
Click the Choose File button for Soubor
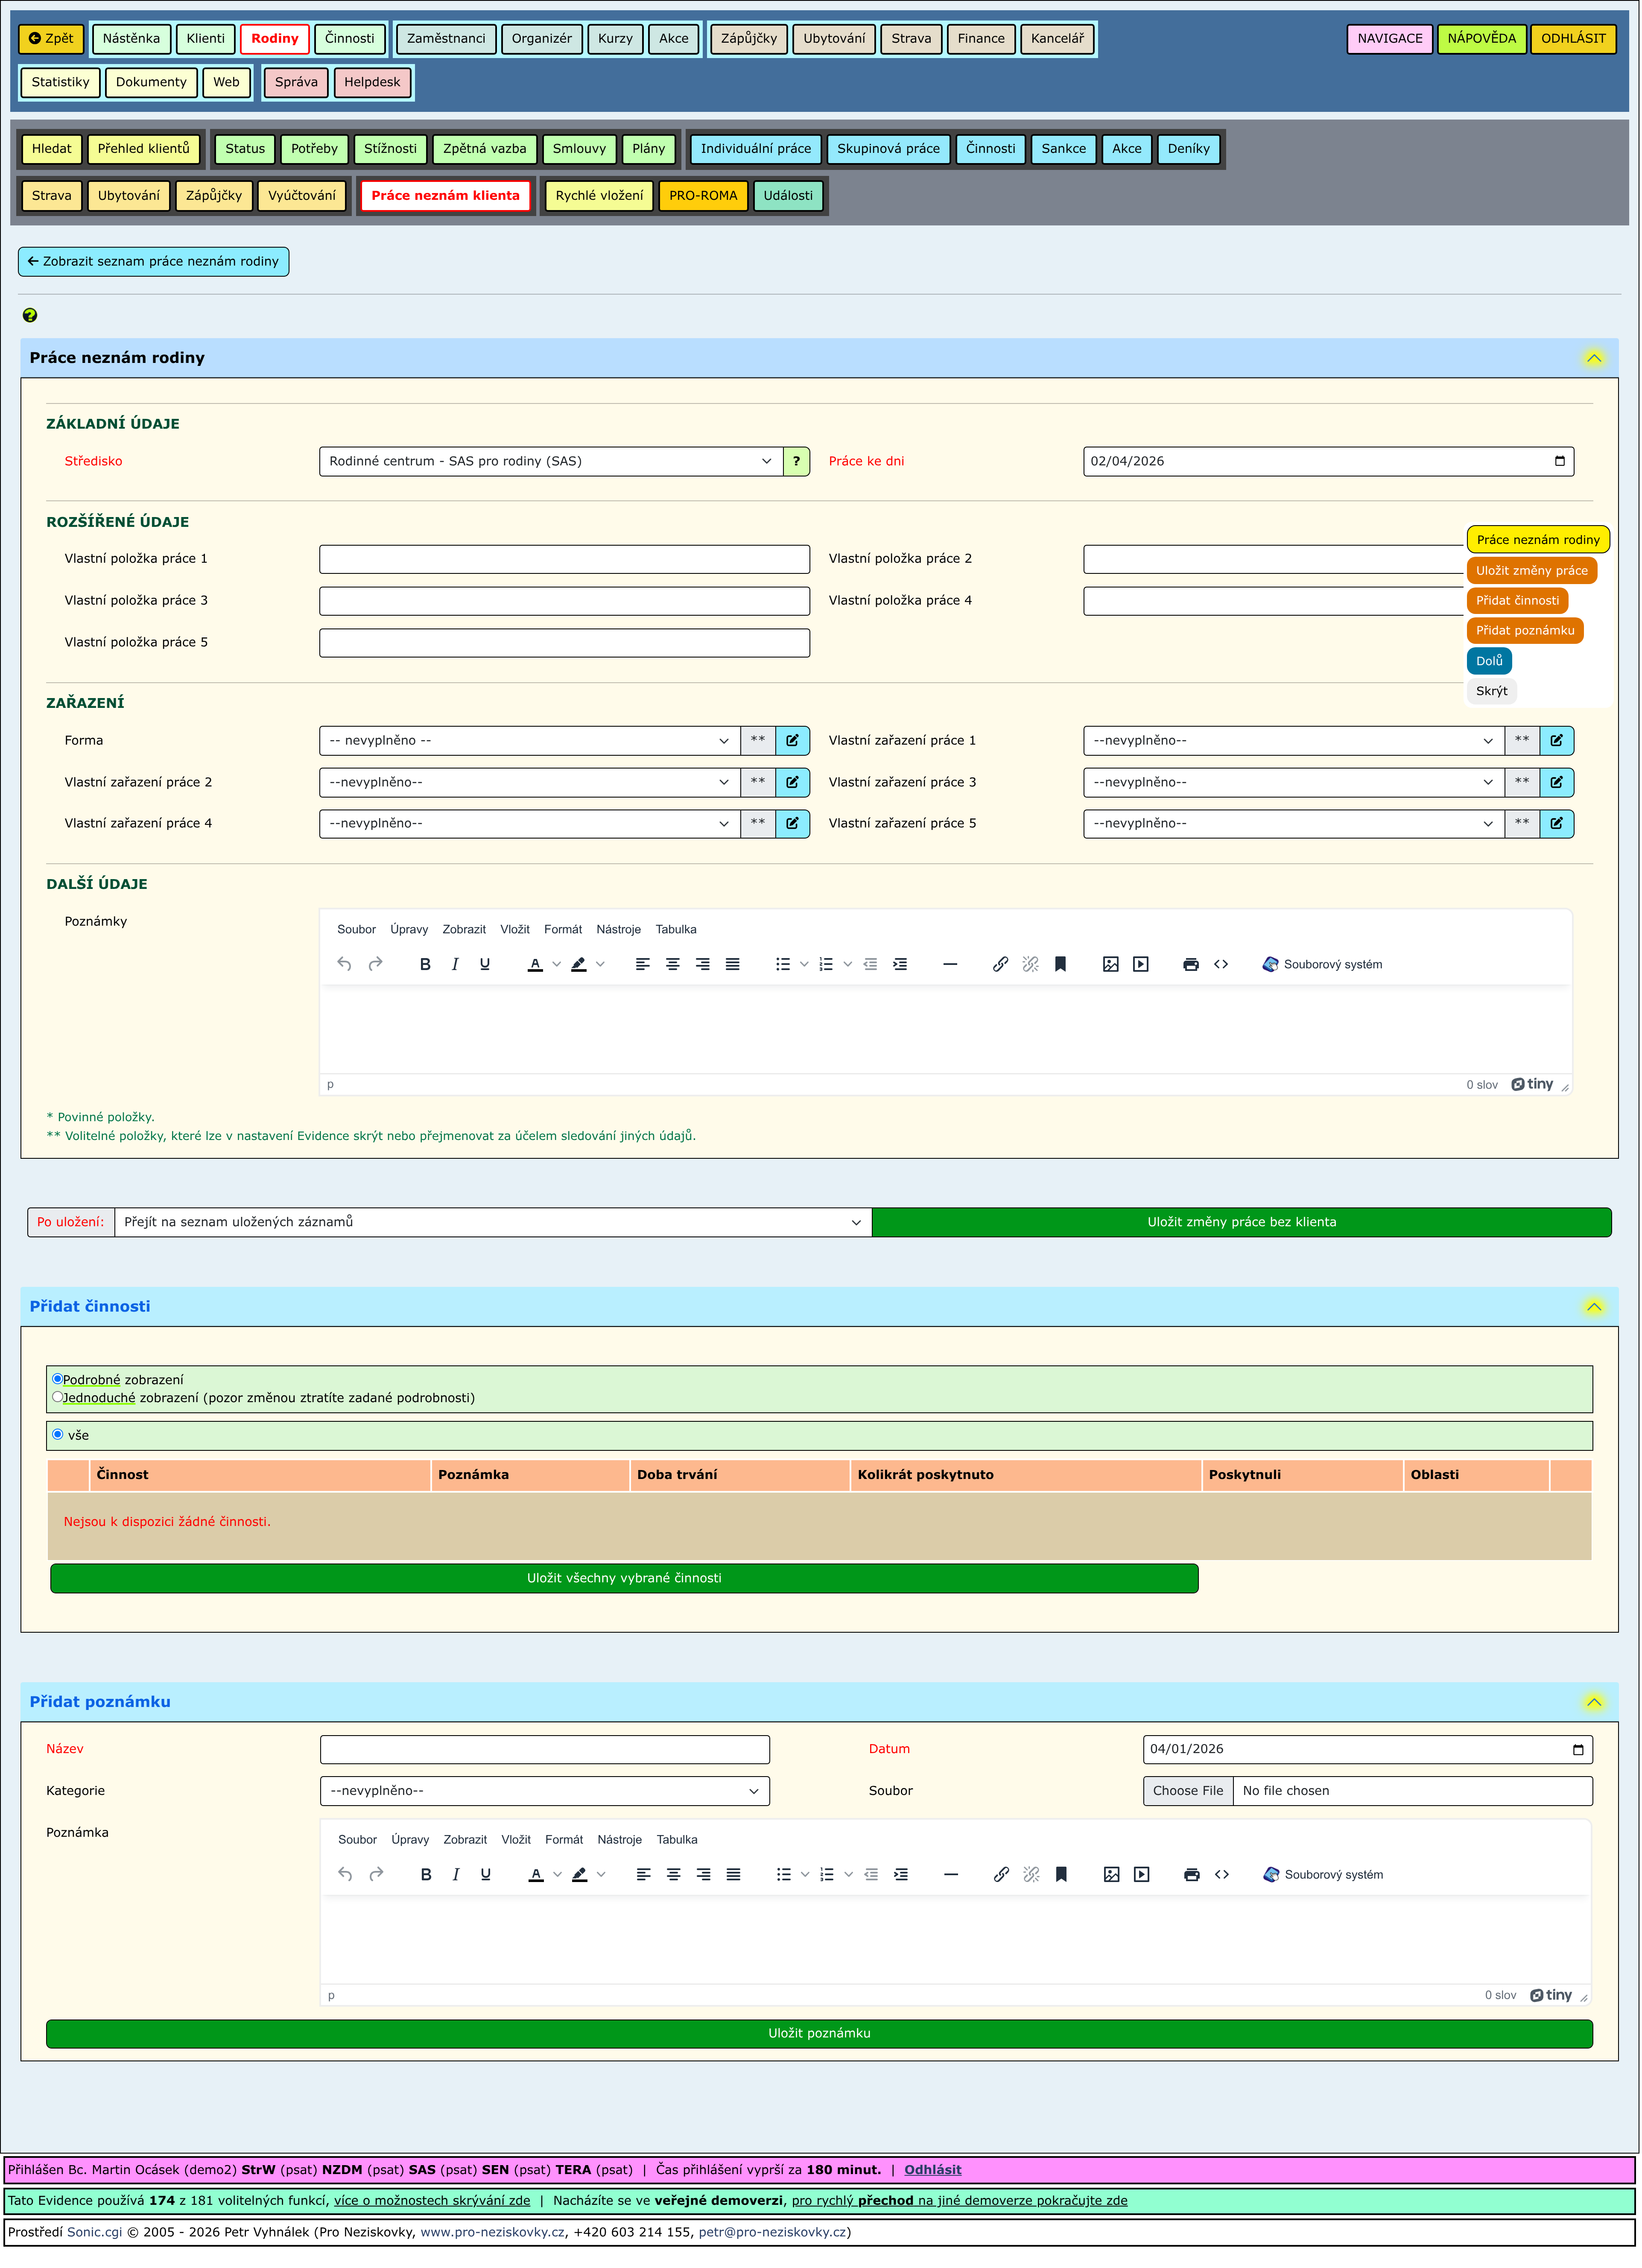tap(1188, 1792)
